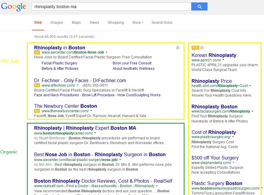Open Korean Rhinoplasty sidebar ad
Viewport: 264px width, 195px height.
(214, 55)
